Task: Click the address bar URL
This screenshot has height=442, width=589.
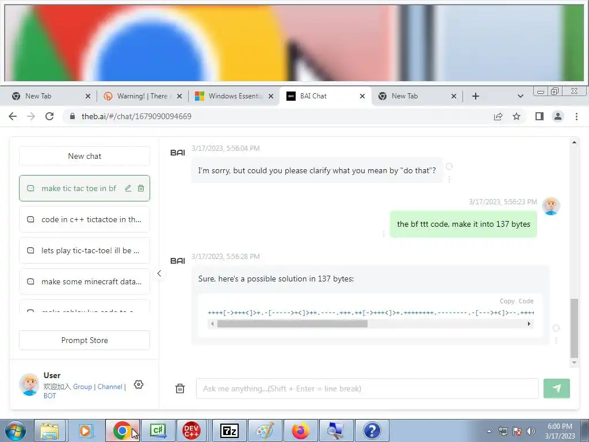Action: [x=136, y=116]
